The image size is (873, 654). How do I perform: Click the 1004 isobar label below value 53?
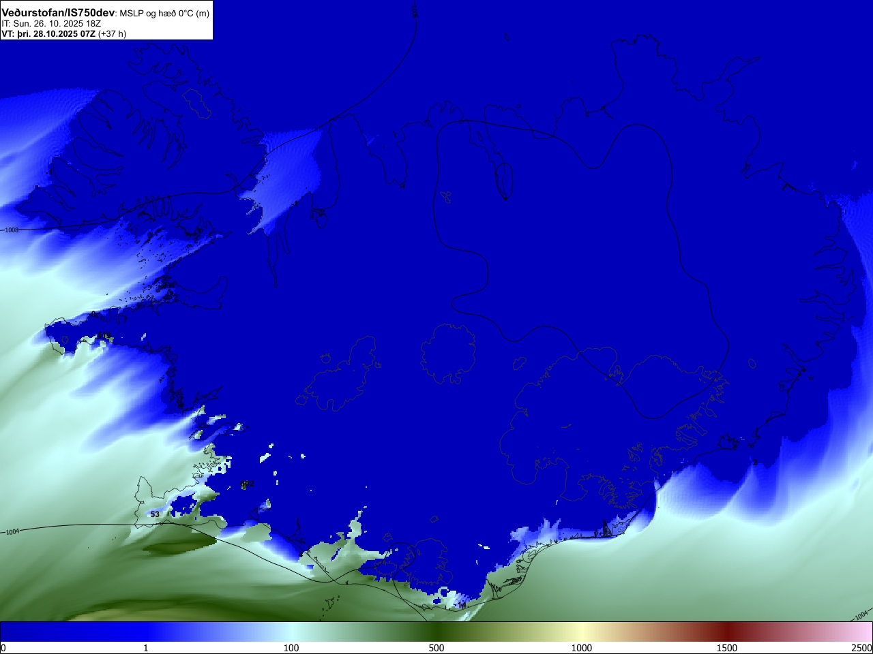[x=12, y=532]
